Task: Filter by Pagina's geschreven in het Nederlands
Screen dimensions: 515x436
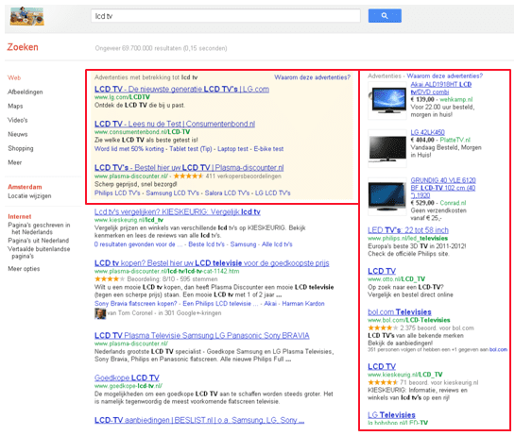Action: (x=39, y=228)
